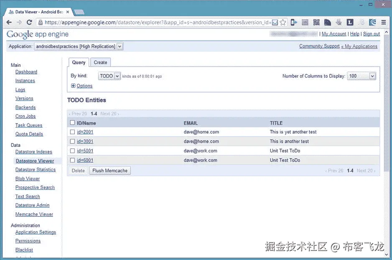Image resolution: width=392 pixels, height=260 pixels.
Task: Click the page vertical scrollbar
Action: [x=387, y=103]
